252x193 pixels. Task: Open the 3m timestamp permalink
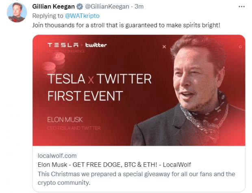click(139, 6)
